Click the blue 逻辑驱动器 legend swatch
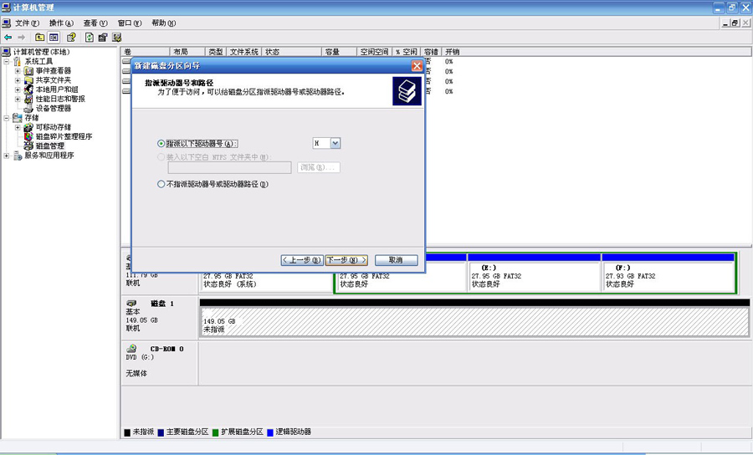Viewport: 753px width, 455px height. 270,432
